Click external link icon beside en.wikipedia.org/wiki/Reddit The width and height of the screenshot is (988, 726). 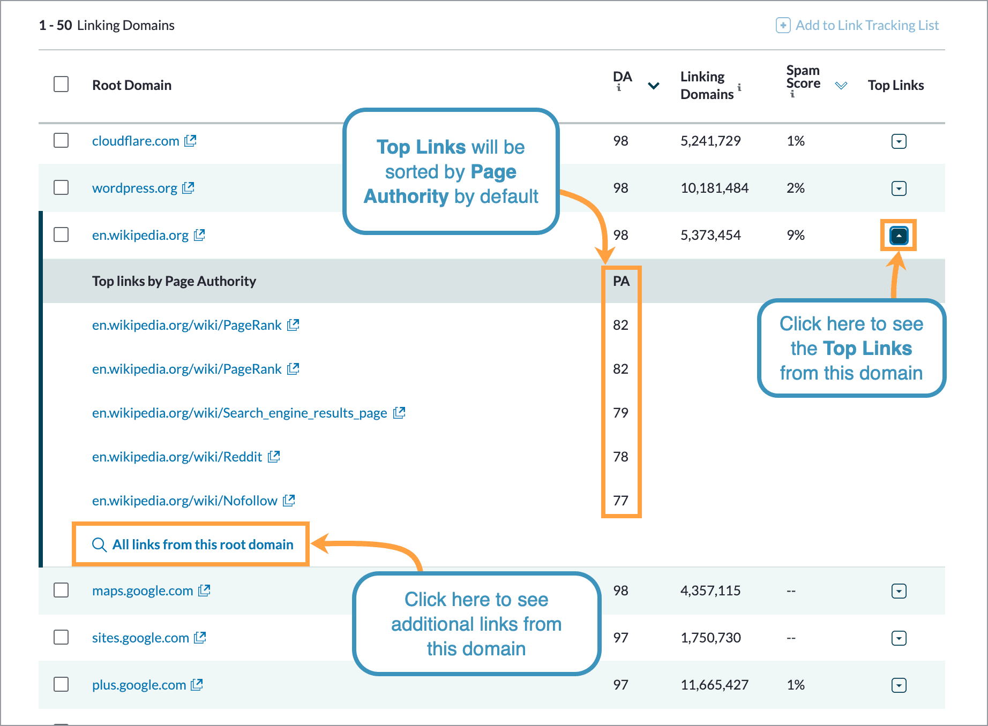274,457
